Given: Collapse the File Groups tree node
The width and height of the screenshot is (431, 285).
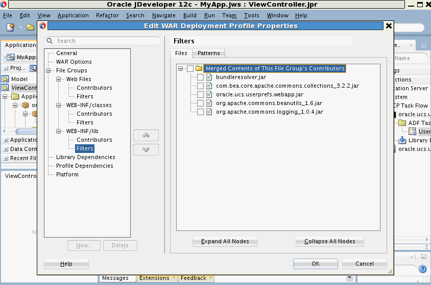Looking at the screenshot, I should (x=49, y=70).
